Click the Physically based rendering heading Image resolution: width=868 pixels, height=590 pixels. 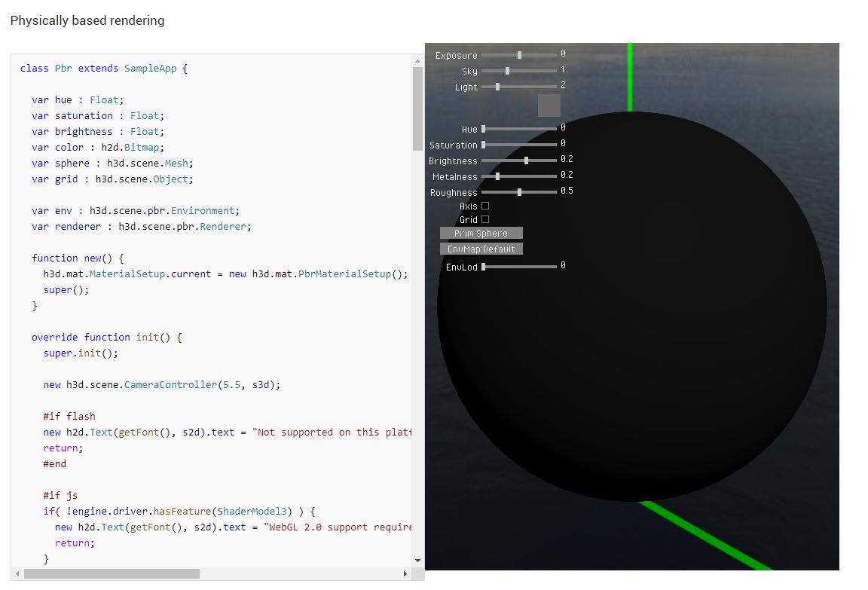click(x=87, y=20)
